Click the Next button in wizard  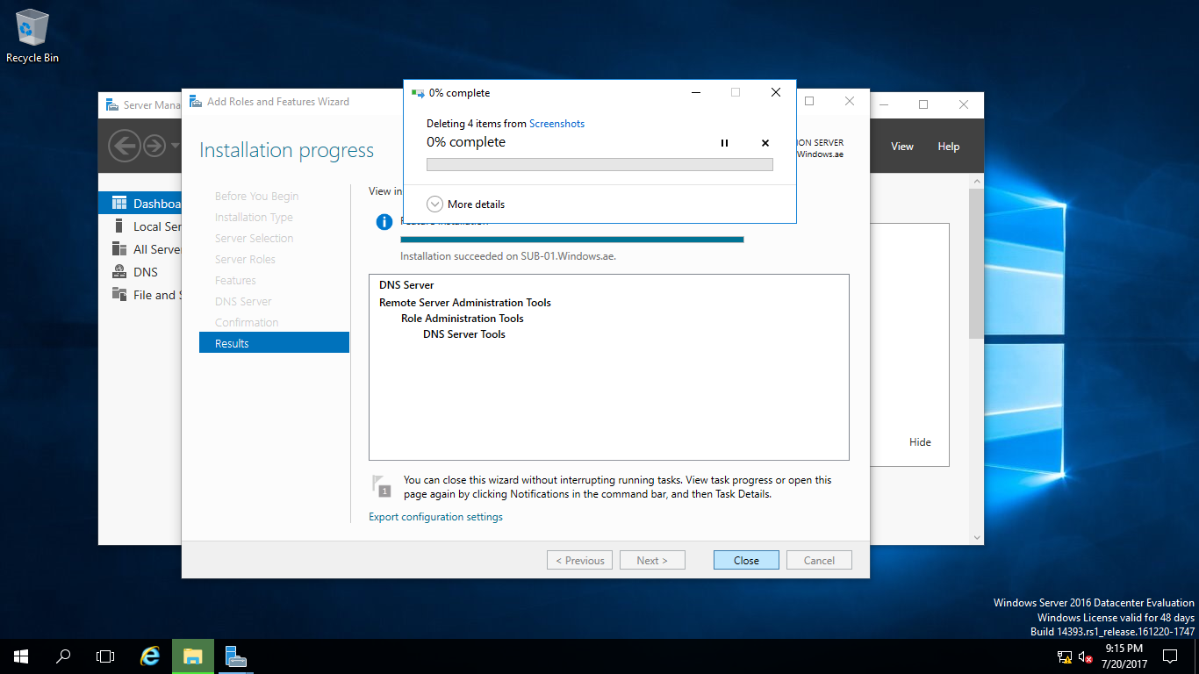click(652, 560)
